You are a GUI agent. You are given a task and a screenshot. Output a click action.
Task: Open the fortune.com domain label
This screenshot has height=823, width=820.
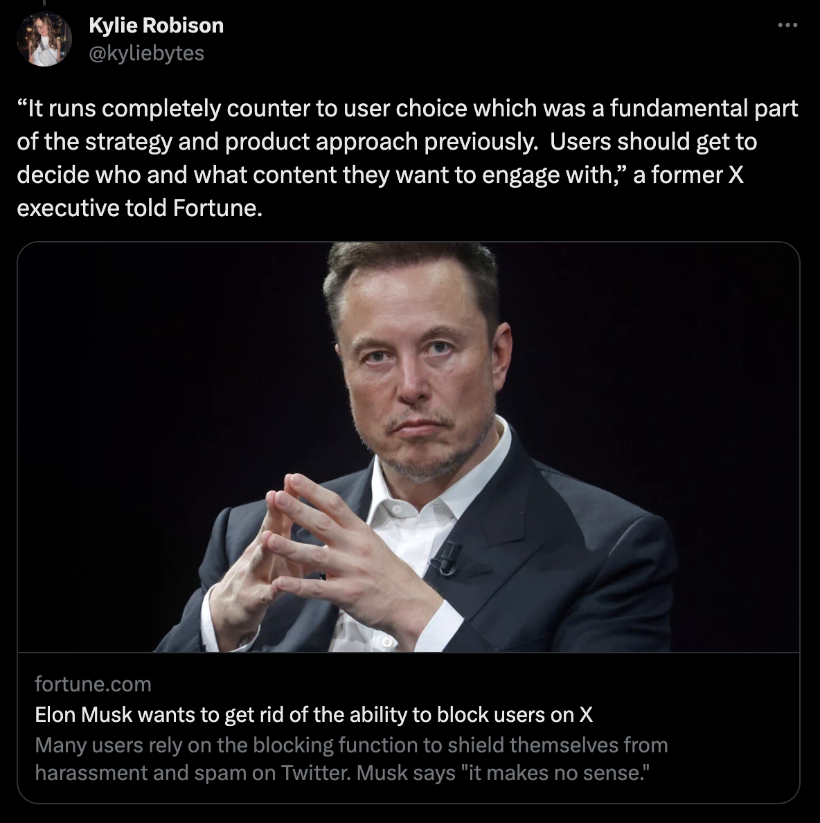pyautogui.click(x=93, y=684)
